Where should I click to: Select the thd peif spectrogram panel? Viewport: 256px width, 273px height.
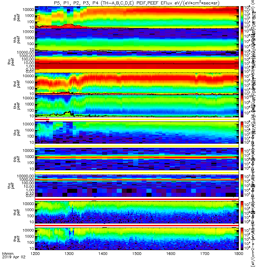point(137,212)
